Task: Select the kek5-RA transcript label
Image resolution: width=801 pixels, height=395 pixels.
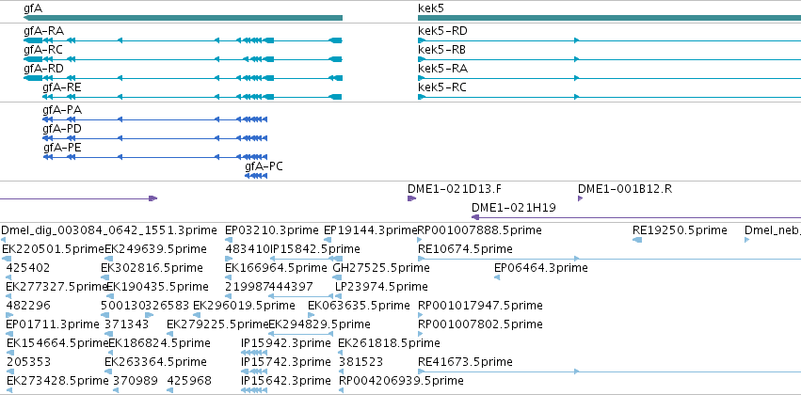Action: 443,69
